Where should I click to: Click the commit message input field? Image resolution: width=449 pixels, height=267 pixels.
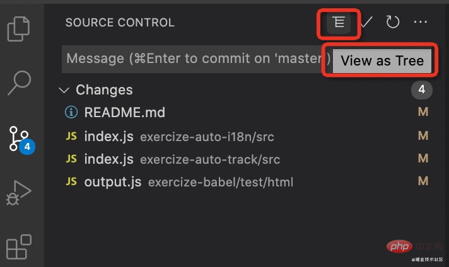point(195,59)
